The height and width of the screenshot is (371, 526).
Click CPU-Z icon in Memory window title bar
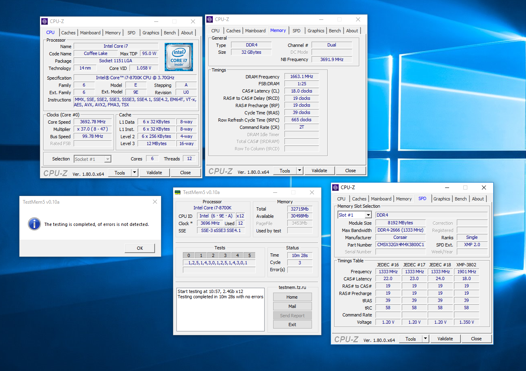point(210,19)
